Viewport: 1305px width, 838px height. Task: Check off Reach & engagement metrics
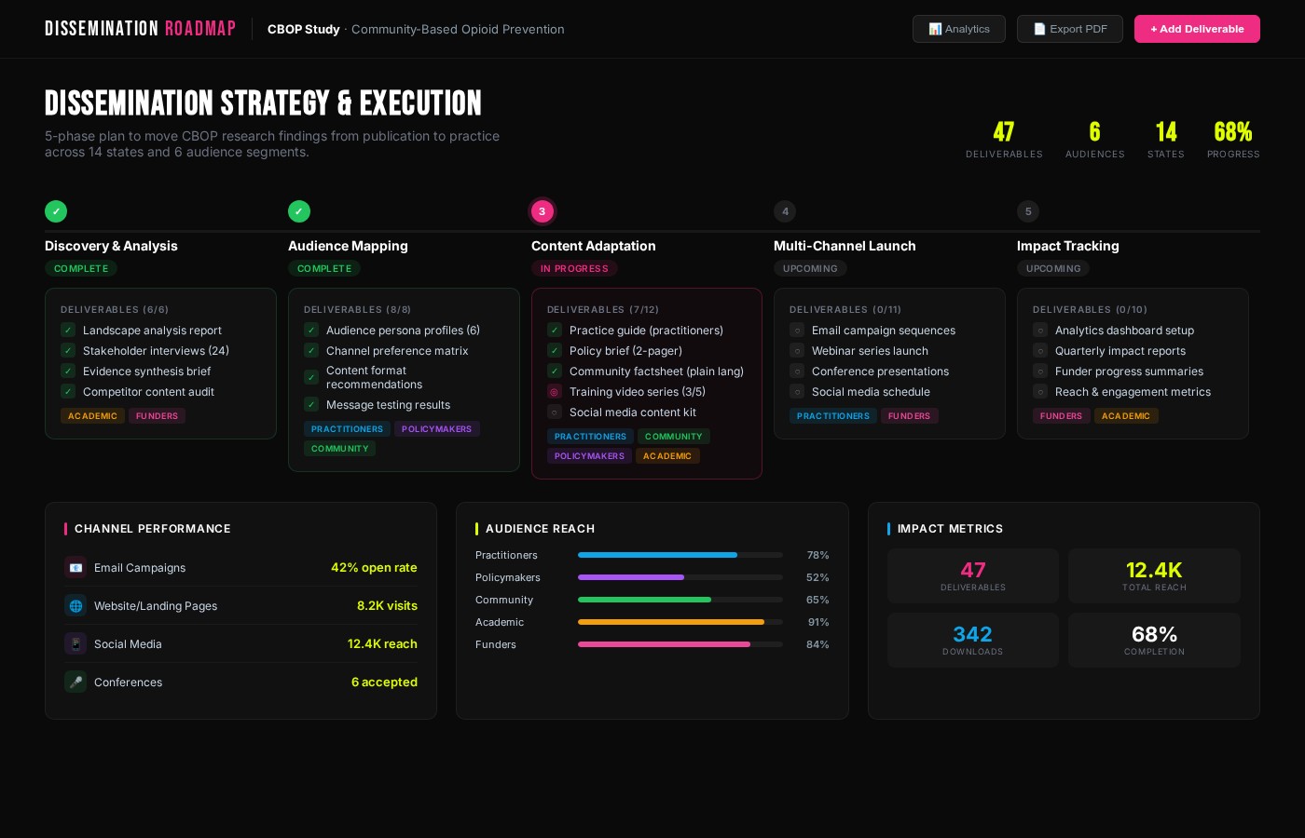pyautogui.click(x=1040, y=391)
